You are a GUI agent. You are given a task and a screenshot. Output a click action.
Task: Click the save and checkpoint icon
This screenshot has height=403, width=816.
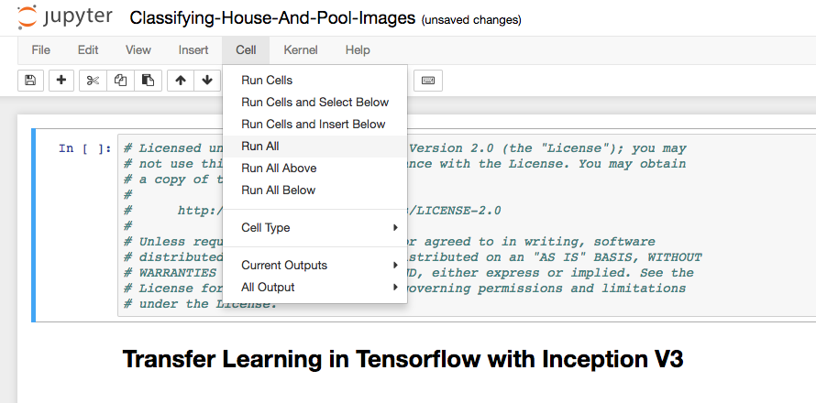(x=30, y=81)
